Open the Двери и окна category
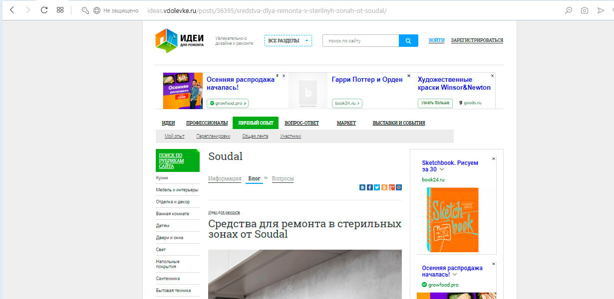 [169, 238]
